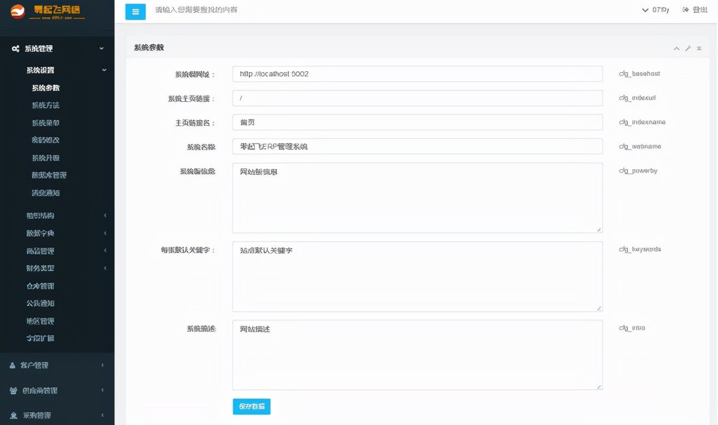Open the 仓库管理 menu item

click(41, 286)
